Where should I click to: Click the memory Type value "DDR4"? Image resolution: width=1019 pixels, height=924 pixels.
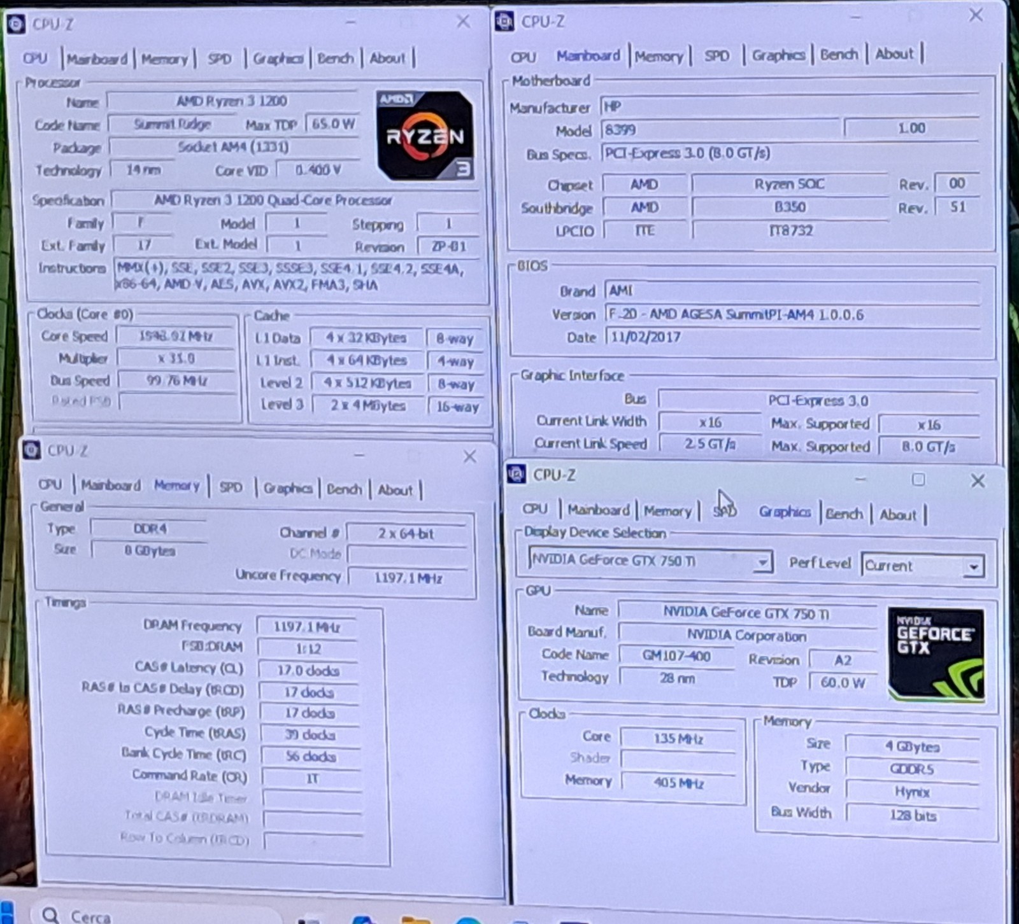[x=149, y=528]
